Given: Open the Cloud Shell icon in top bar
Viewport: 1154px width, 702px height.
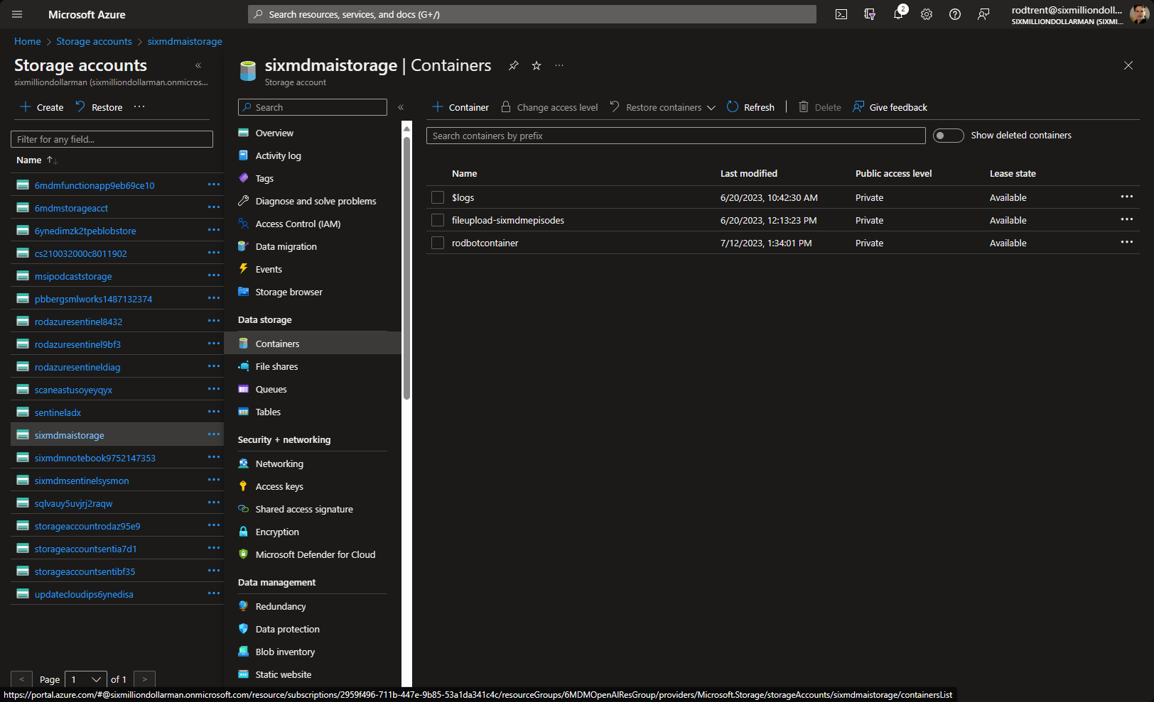Looking at the screenshot, I should [841, 14].
